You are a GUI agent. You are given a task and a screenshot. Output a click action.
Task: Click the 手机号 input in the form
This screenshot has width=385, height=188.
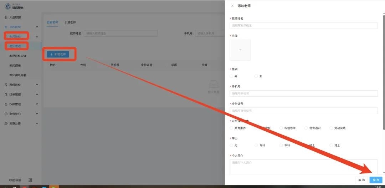303,93
